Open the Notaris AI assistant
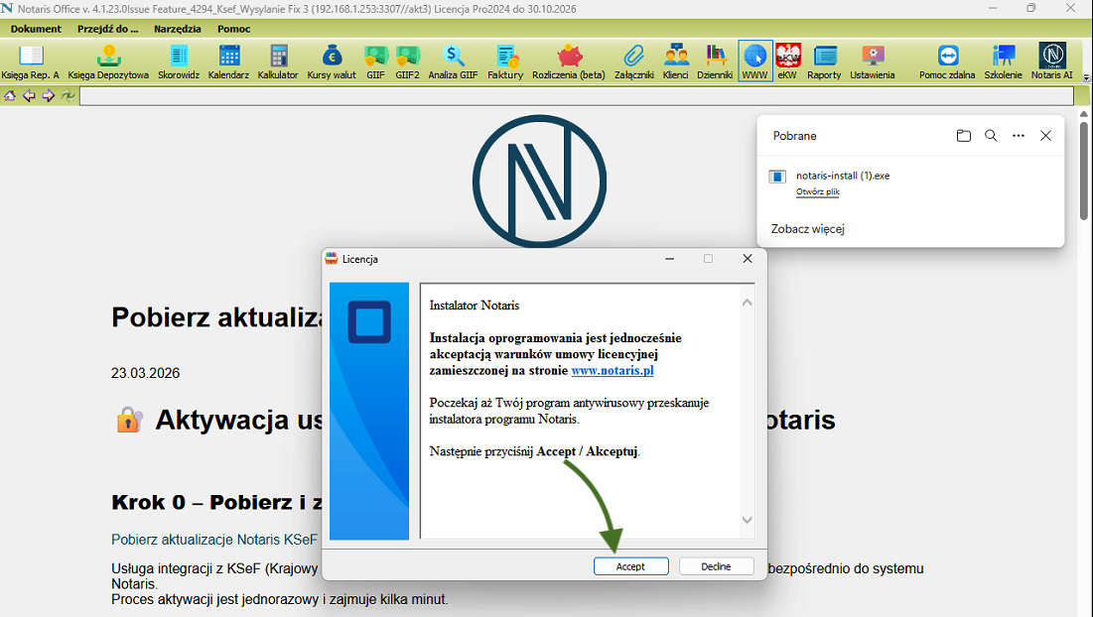Screen dimensions: 1093x617 (x=1051, y=62)
